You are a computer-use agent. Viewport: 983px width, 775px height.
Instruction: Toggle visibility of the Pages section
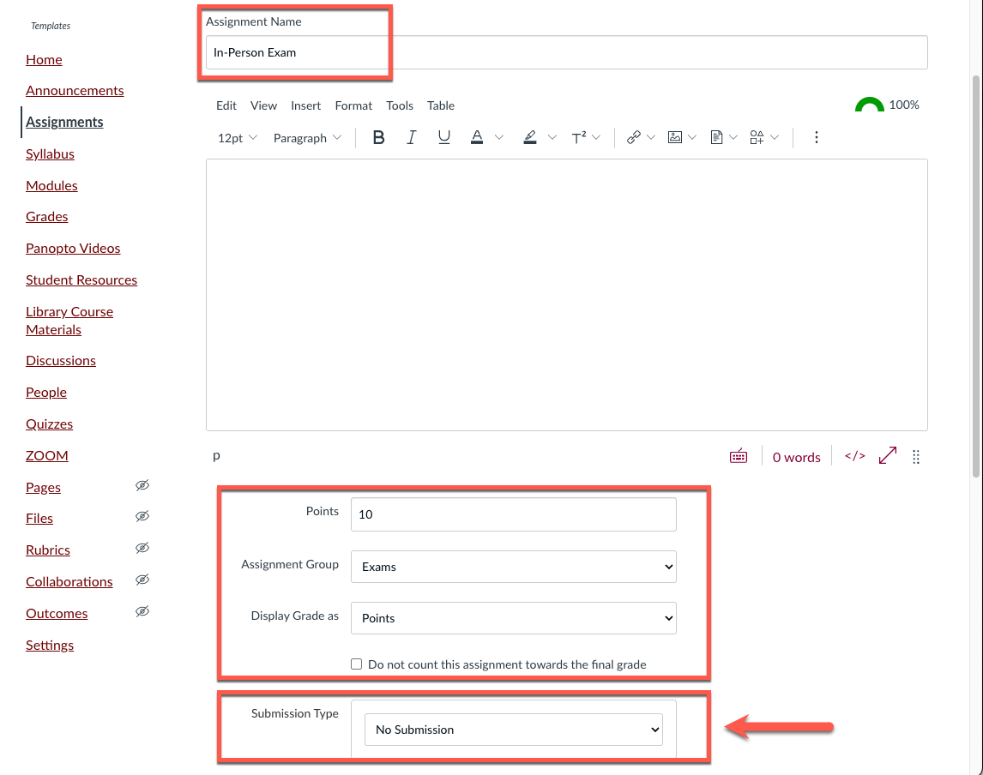pyautogui.click(x=142, y=485)
